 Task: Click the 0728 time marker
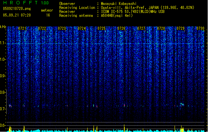click(x=161, y=28)
